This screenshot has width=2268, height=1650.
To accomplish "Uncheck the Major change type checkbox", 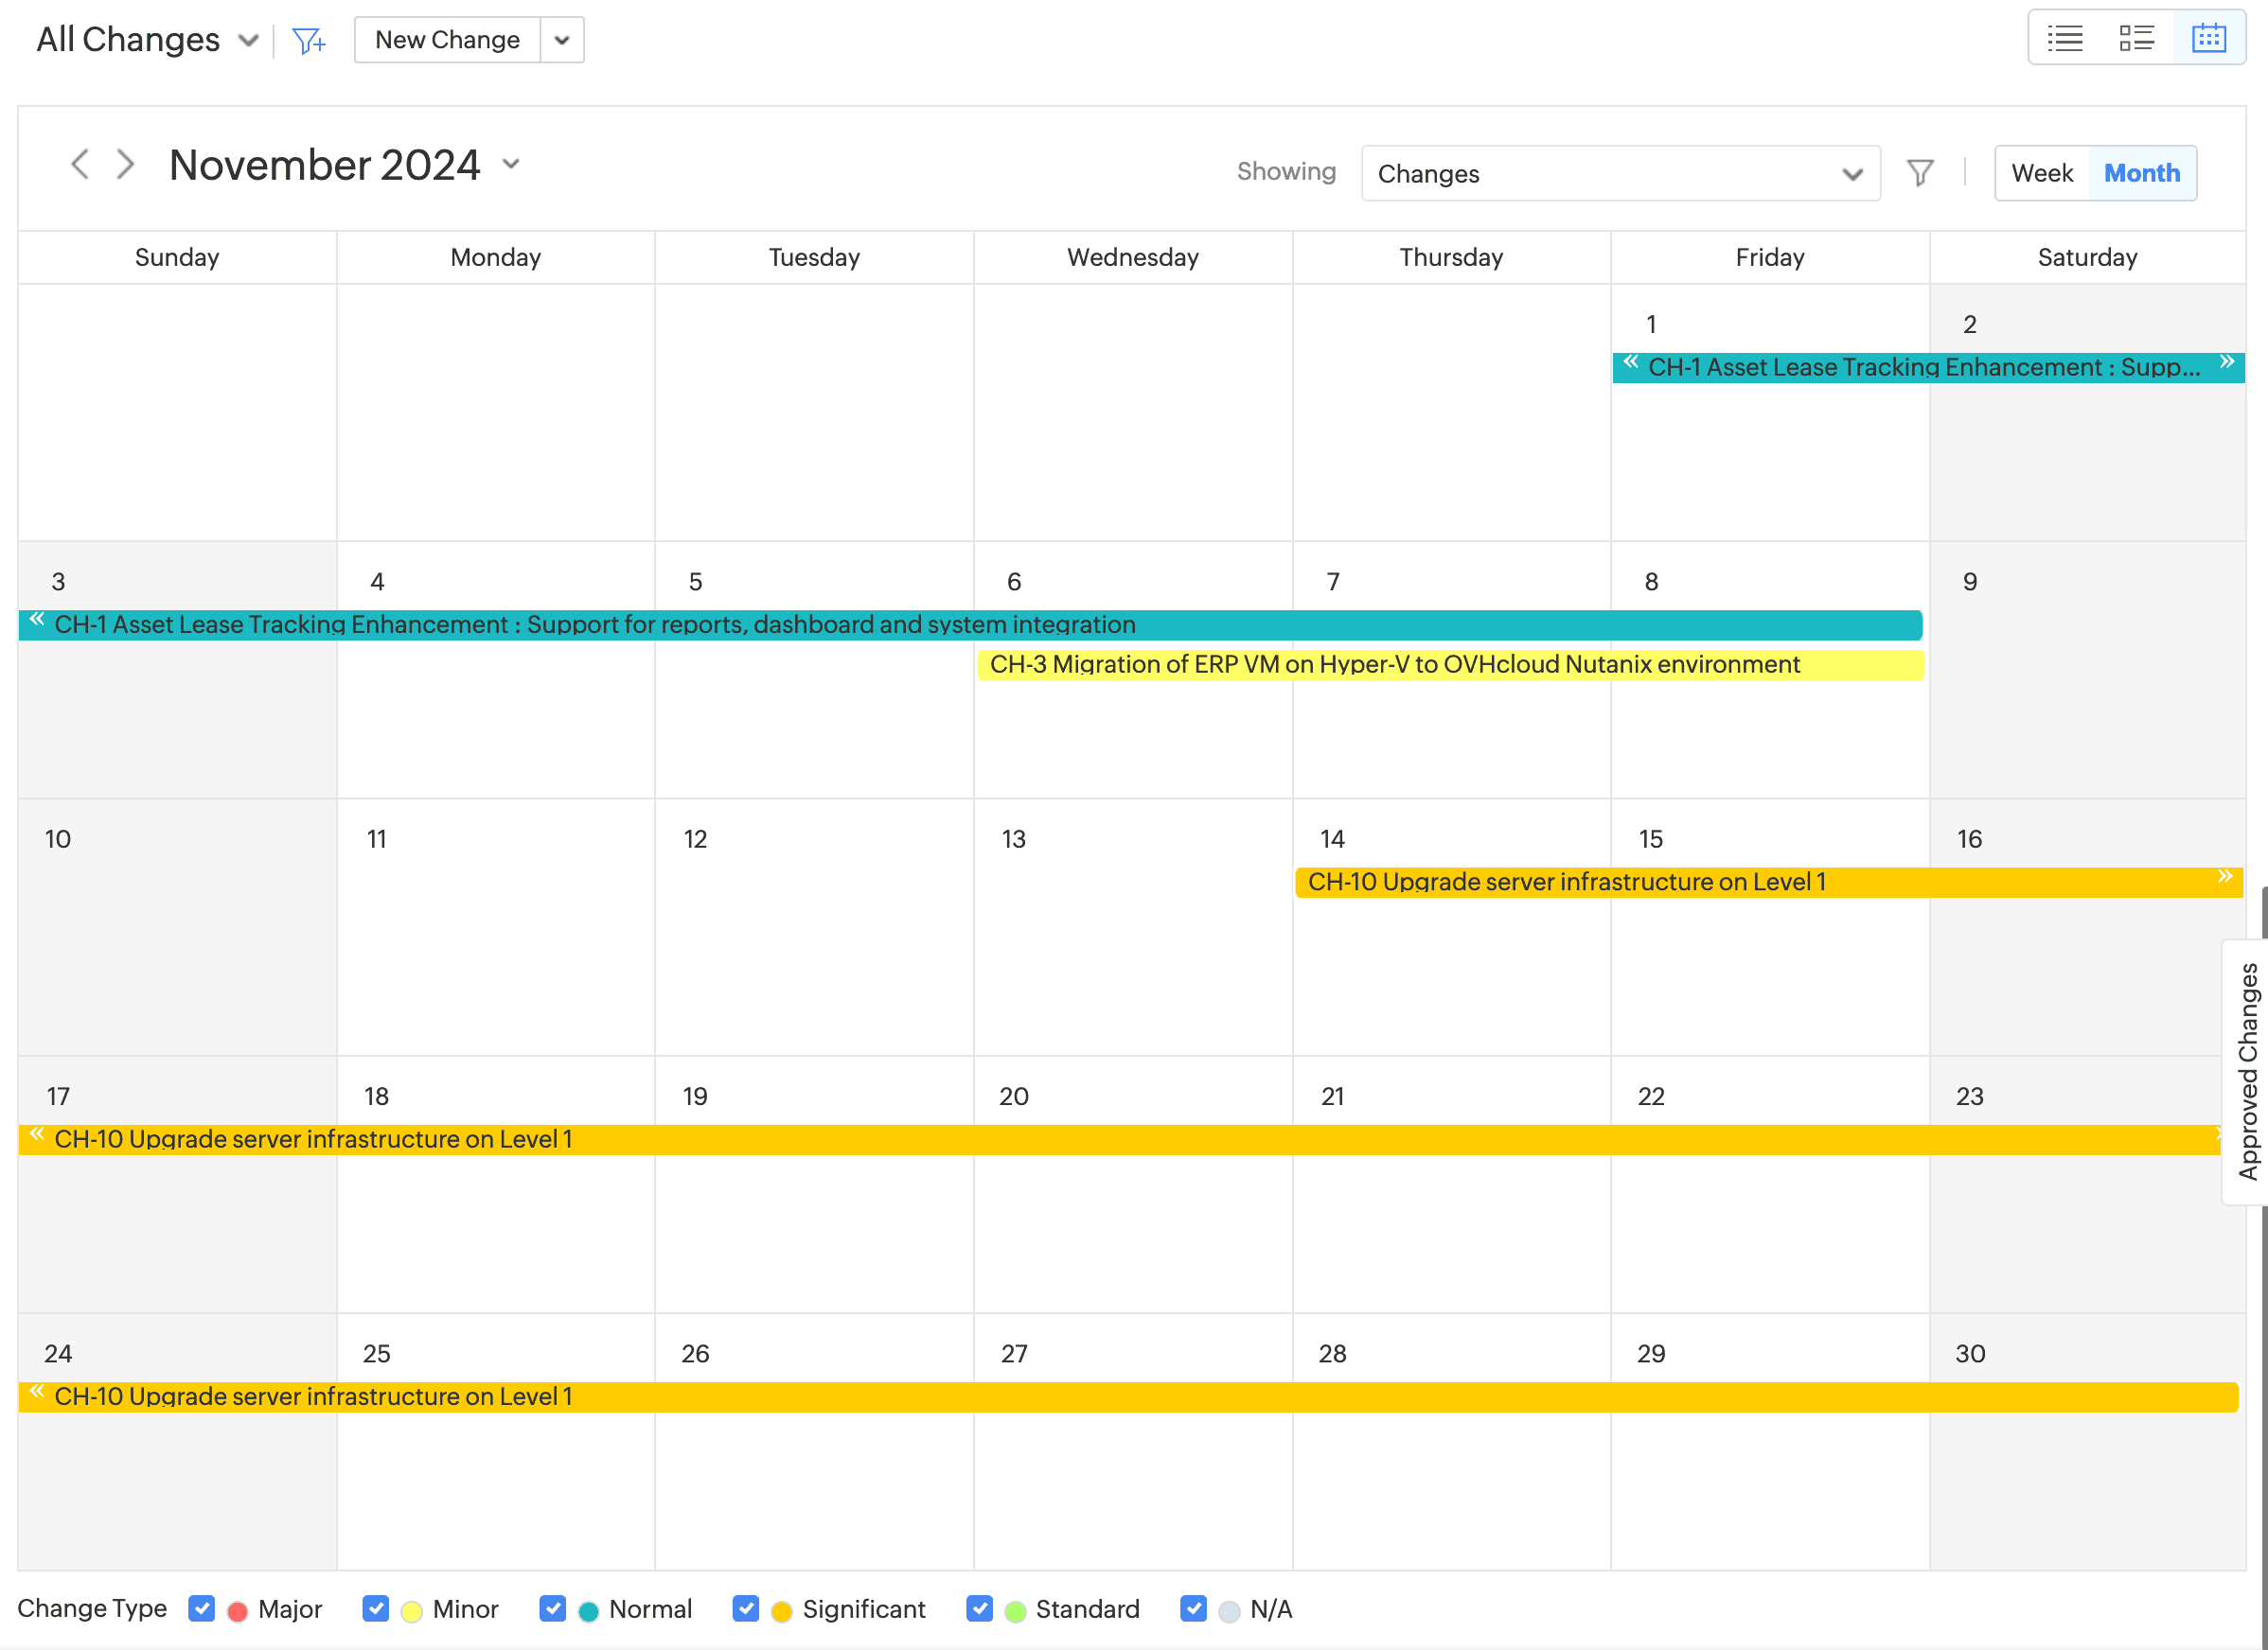I will 202,1608.
